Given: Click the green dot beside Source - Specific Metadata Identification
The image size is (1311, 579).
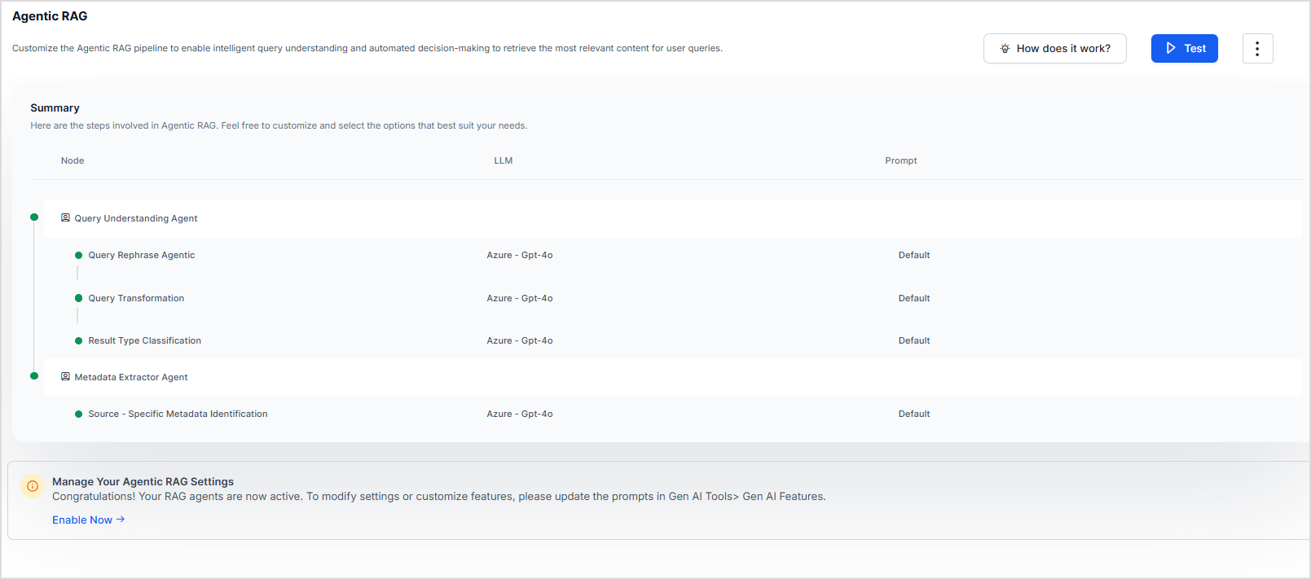Looking at the screenshot, I should pos(78,415).
